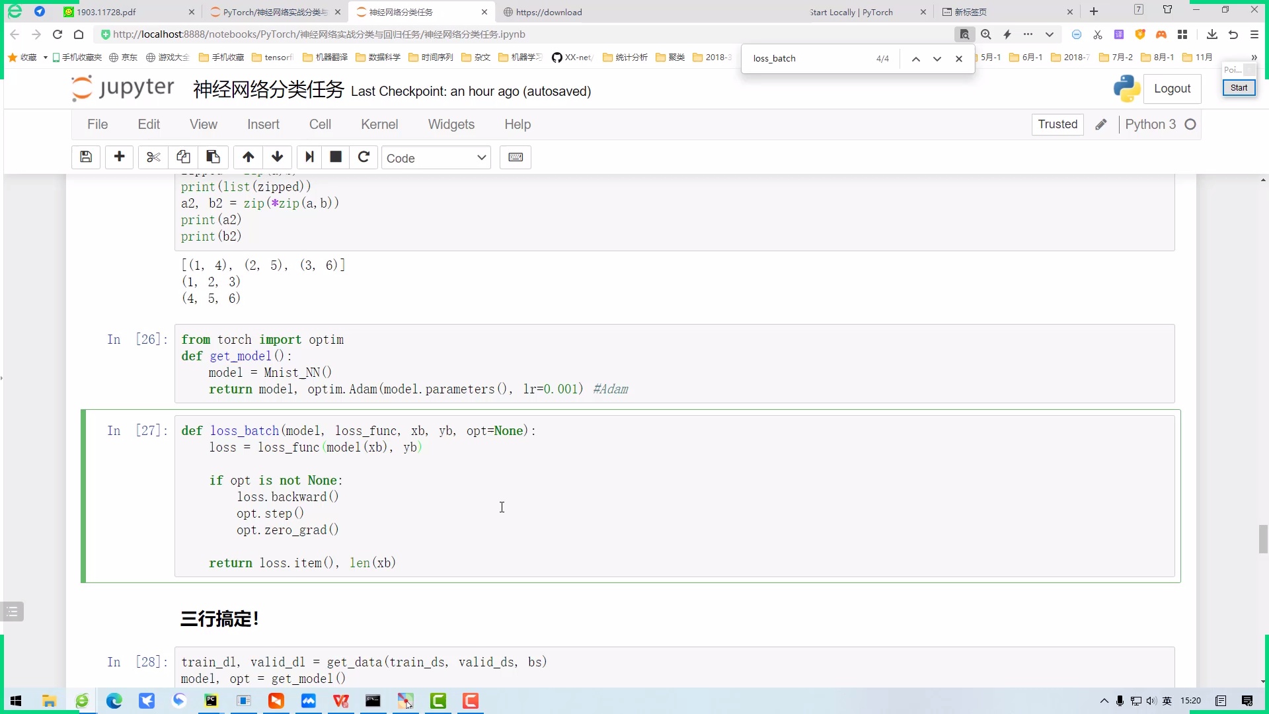The width and height of the screenshot is (1269, 714).
Task: Click the loss_batch search input field
Action: click(x=806, y=58)
